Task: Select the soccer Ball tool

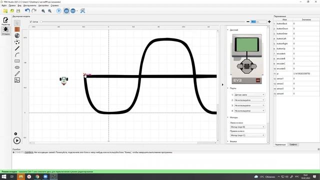Action: coord(17,42)
